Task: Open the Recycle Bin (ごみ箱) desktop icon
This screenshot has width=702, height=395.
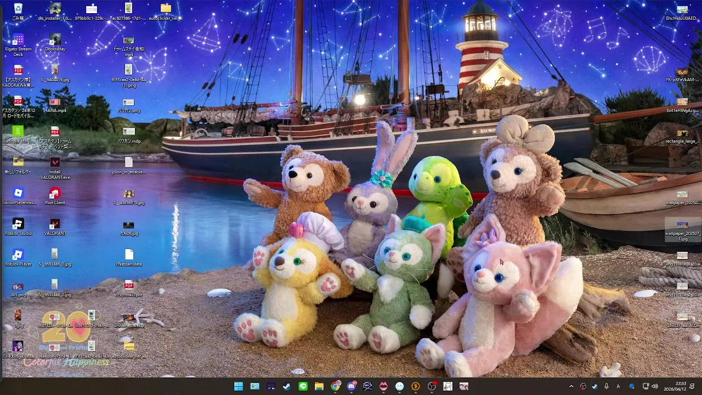Action: 18,12
